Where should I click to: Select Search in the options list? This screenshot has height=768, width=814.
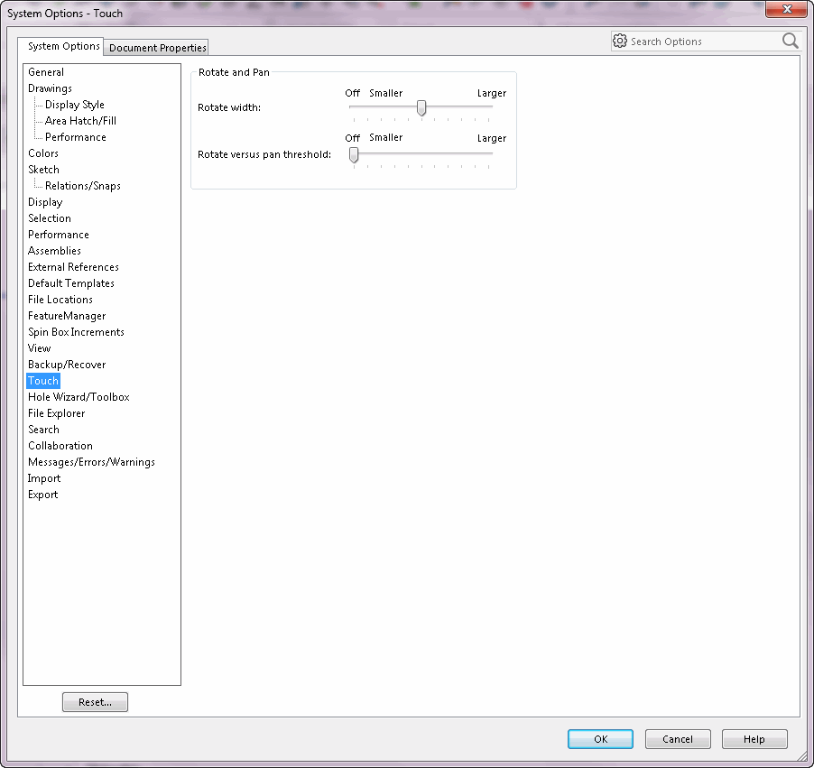tap(43, 430)
